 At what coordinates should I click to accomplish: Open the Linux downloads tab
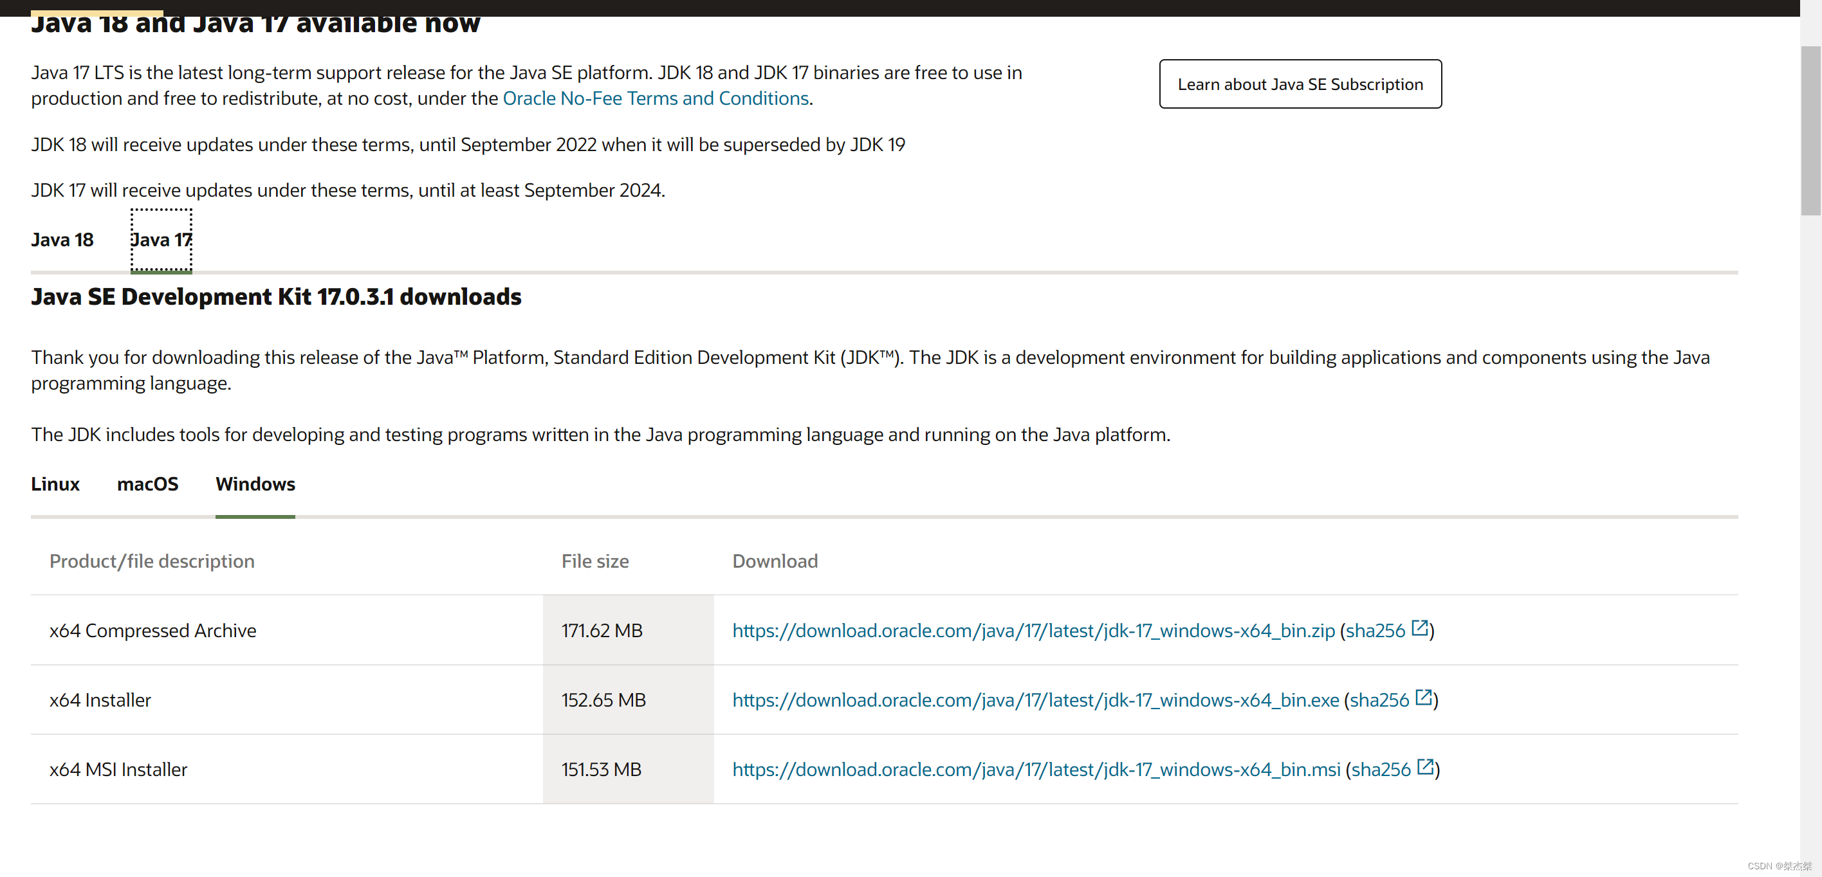coord(55,484)
